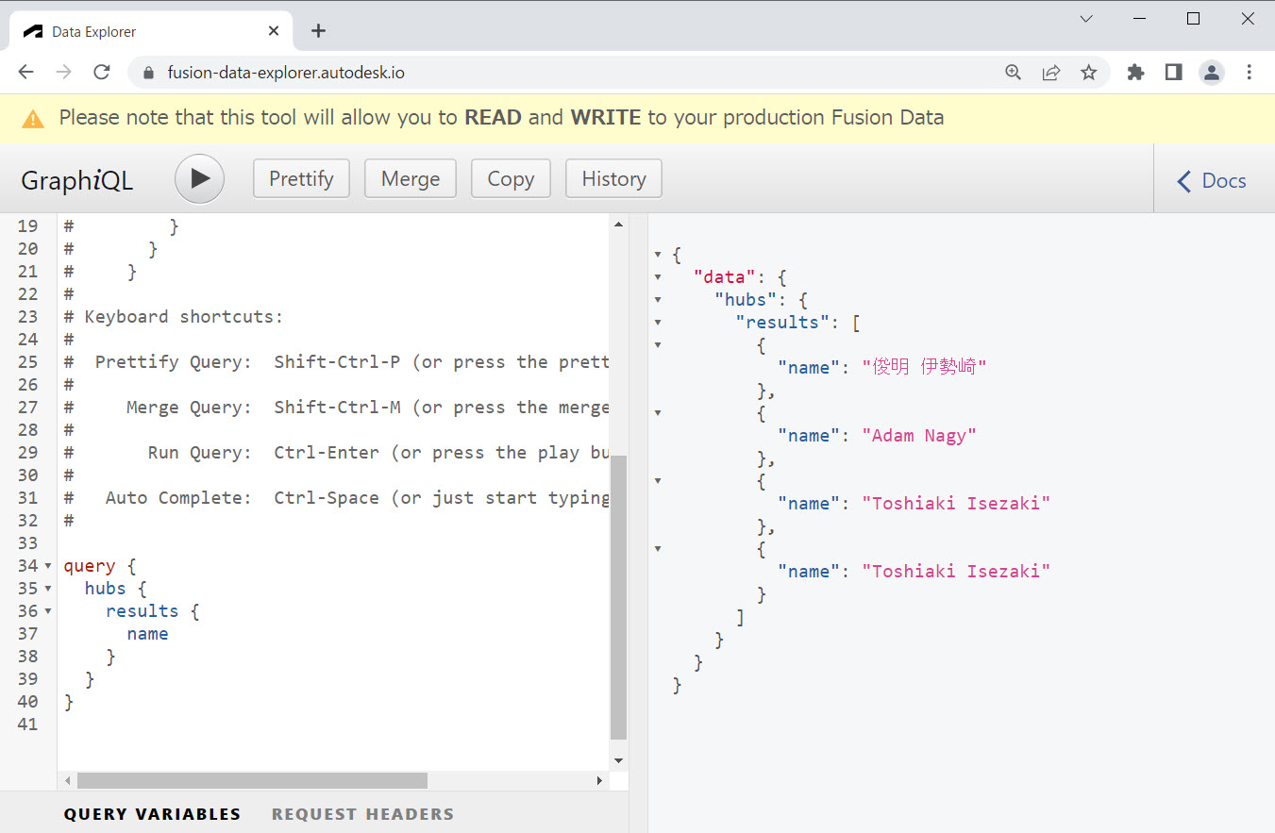Click the Prettify button
Viewport: 1275px width, 833px height.
301,178
